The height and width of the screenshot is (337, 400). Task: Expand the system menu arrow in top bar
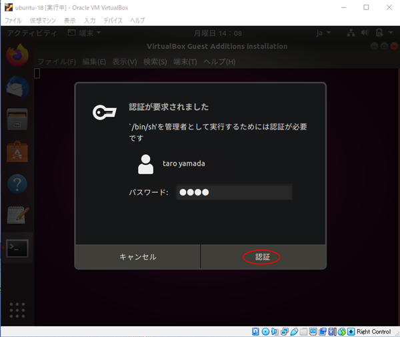click(391, 33)
